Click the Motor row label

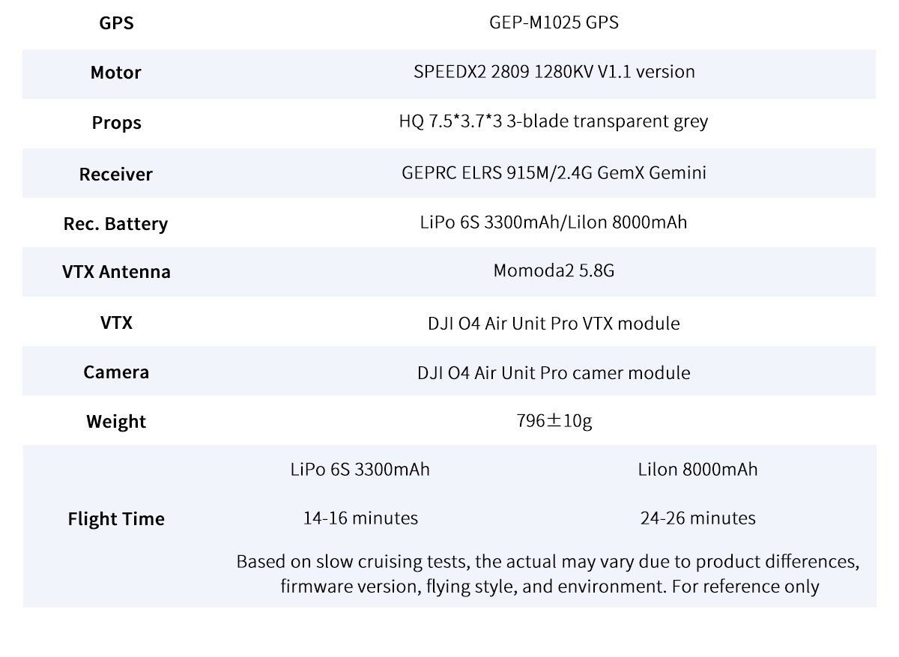[115, 73]
